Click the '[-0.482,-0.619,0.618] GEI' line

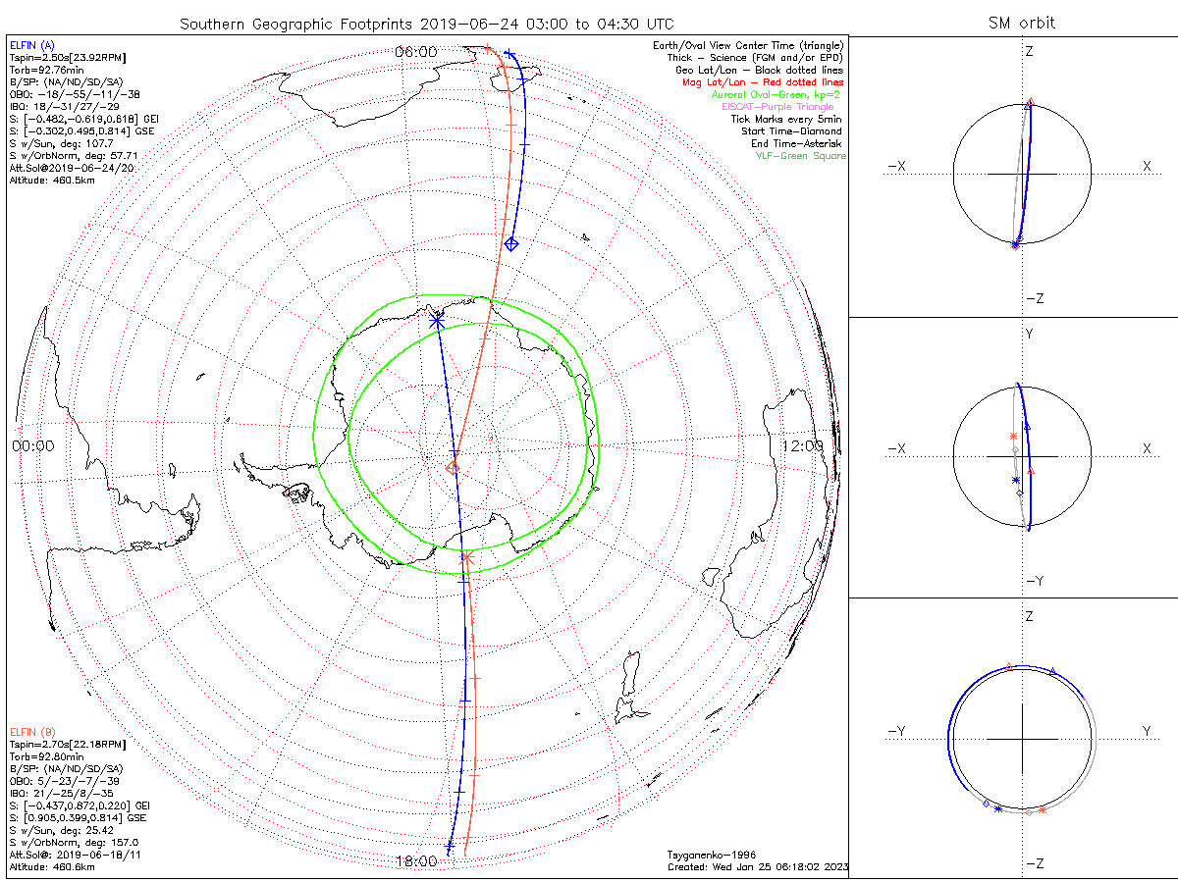83,119
